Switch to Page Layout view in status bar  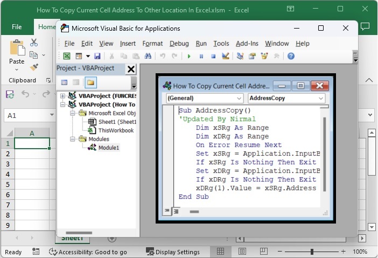(x=242, y=252)
